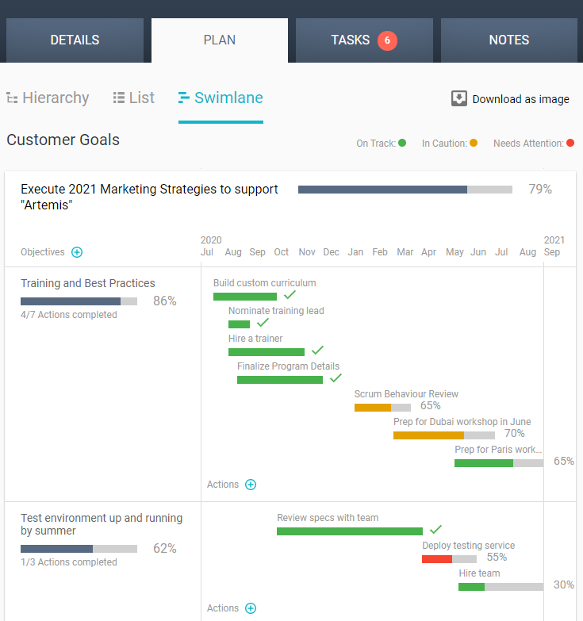Screen dimensions: 583x621
Task: Open the Notes tab
Action: point(508,40)
